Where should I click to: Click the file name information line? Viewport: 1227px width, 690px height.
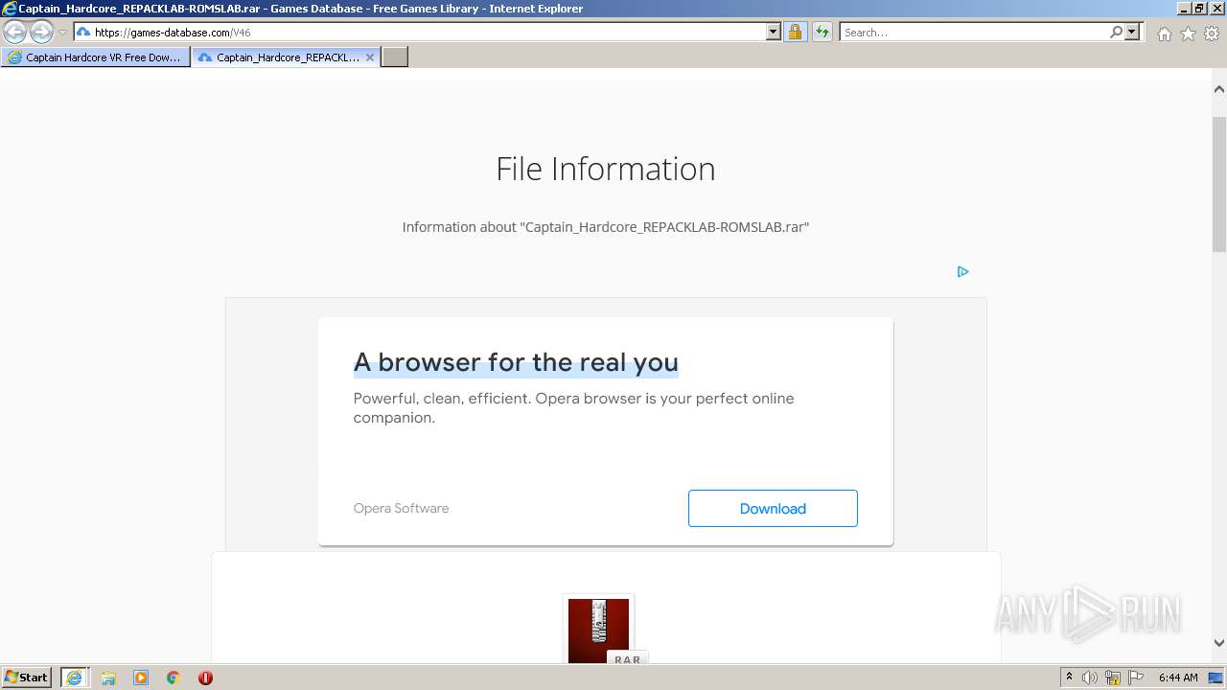tap(606, 227)
